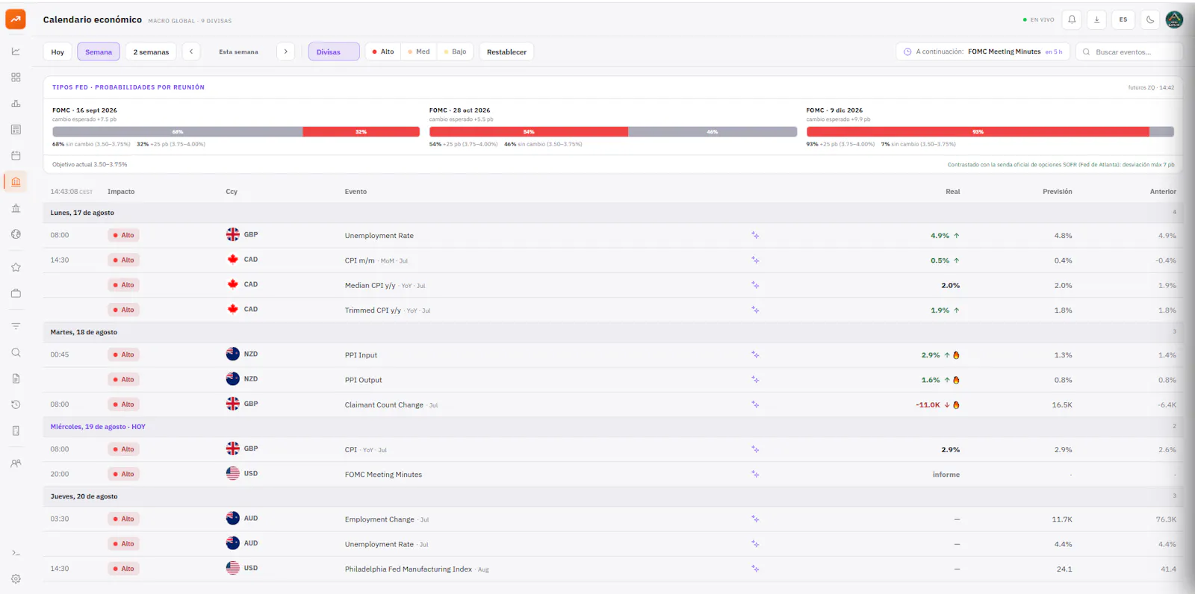Open the line chart section in sidebar
The height and width of the screenshot is (594, 1195).
(16, 51)
